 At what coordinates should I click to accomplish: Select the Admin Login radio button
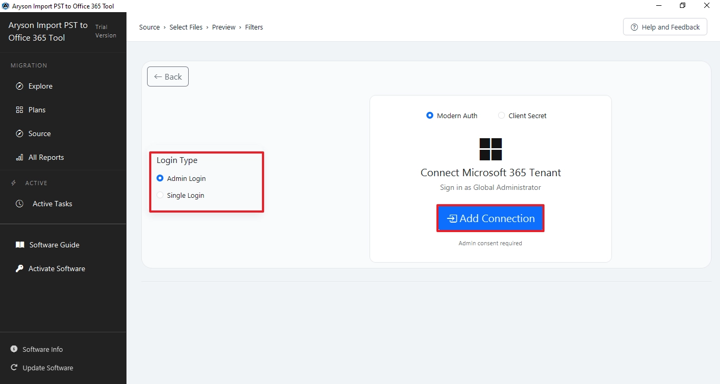coord(160,178)
